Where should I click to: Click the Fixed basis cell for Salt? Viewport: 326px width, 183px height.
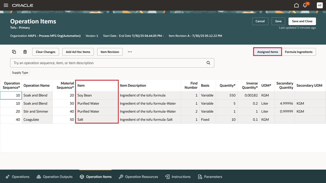pyautogui.click(x=207, y=119)
